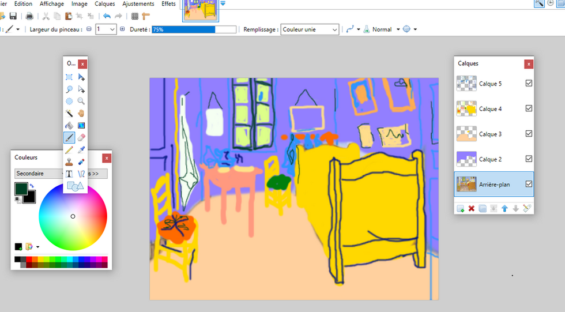
Task: Pick a hue on the color wheel
Action: pyautogui.click(x=73, y=216)
